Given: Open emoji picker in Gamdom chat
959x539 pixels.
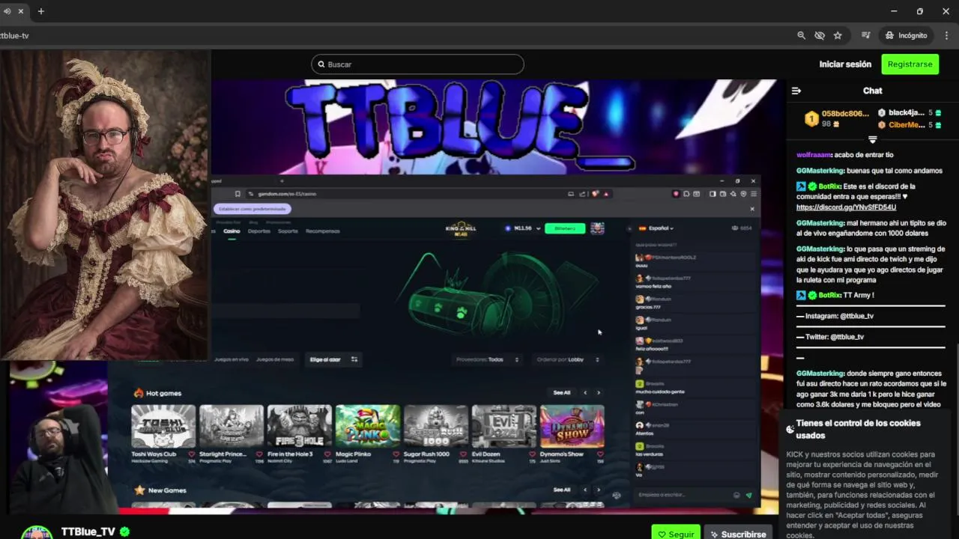Looking at the screenshot, I should (x=736, y=495).
